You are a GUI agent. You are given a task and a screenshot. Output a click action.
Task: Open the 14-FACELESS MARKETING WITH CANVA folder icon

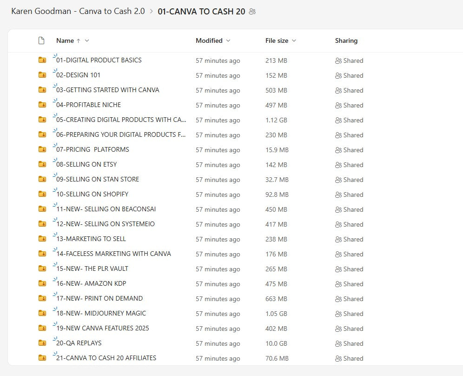click(x=42, y=254)
